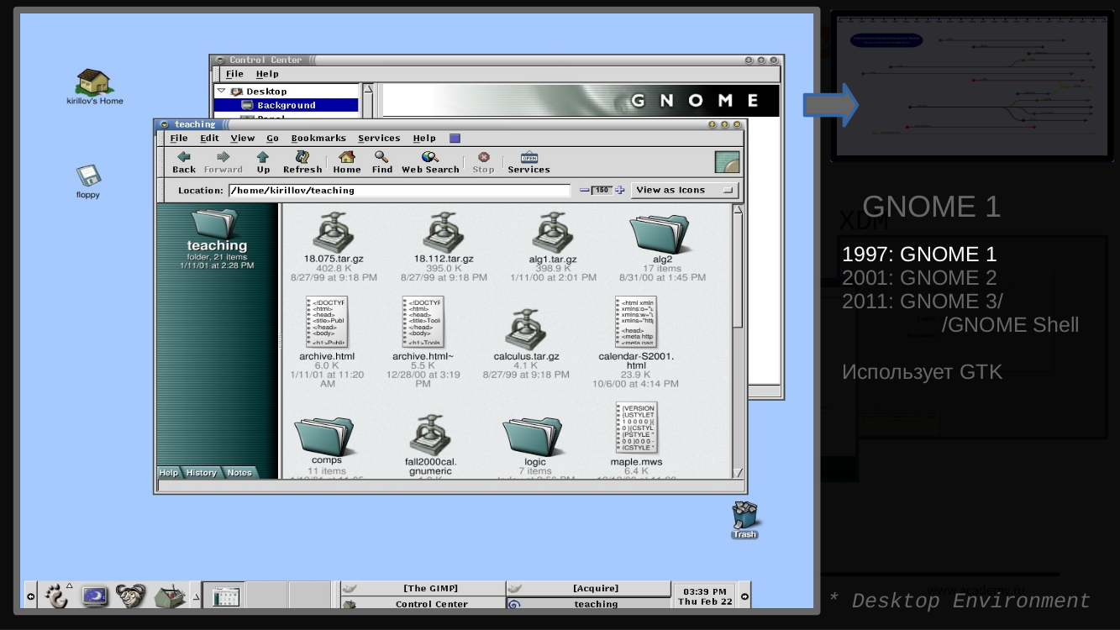Viewport: 1120px width, 630px height.
Task: Select the calculus.tar.gz archive icon
Action: pos(527,329)
